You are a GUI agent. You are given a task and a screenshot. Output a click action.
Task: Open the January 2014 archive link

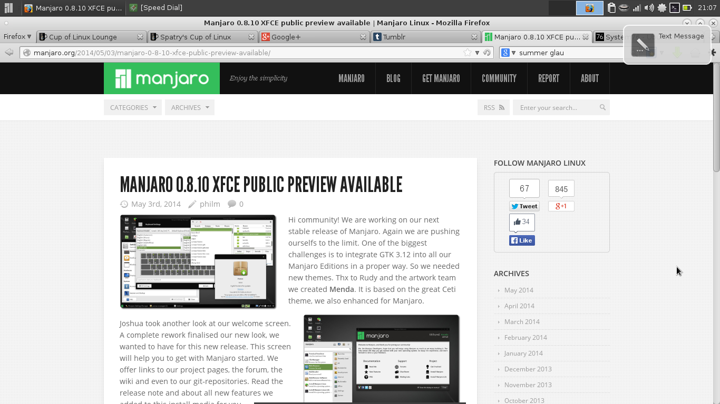pyautogui.click(x=523, y=353)
